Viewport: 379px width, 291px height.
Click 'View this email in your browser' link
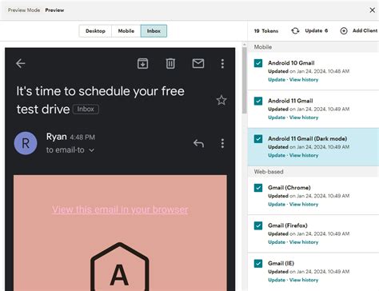click(x=120, y=209)
